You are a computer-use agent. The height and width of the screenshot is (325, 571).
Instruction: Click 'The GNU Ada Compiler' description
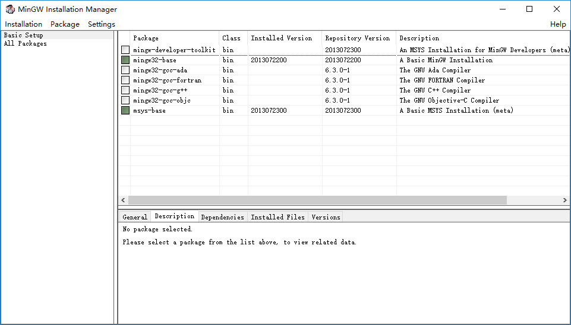click(x=435, y=70)
